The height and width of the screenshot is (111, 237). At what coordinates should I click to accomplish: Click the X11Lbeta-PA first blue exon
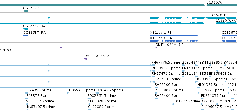click(x=155, y=41)
